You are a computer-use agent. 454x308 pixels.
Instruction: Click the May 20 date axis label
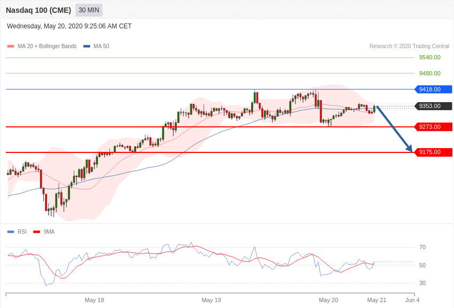(x=328, y=300)
